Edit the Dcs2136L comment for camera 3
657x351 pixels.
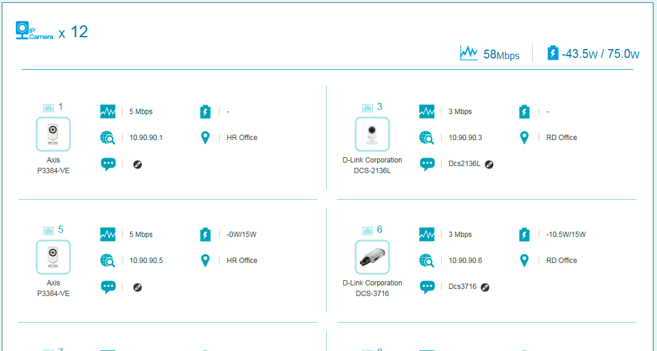click(x=489, y=165)
